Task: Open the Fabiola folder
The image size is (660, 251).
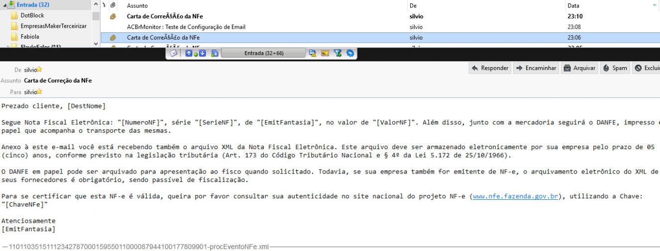Action: pyautogui.click(x=30, y=36)
